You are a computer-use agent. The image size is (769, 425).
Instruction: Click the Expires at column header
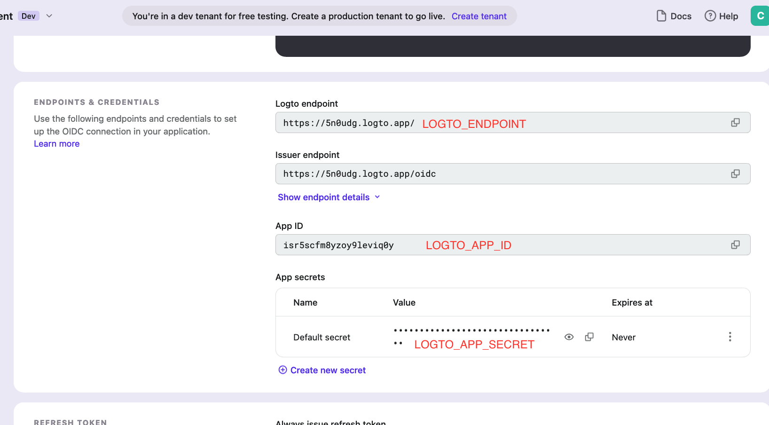(x=632, y=303)
